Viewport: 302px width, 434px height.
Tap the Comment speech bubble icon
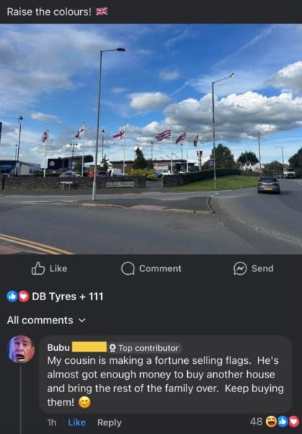click(128, 268)
